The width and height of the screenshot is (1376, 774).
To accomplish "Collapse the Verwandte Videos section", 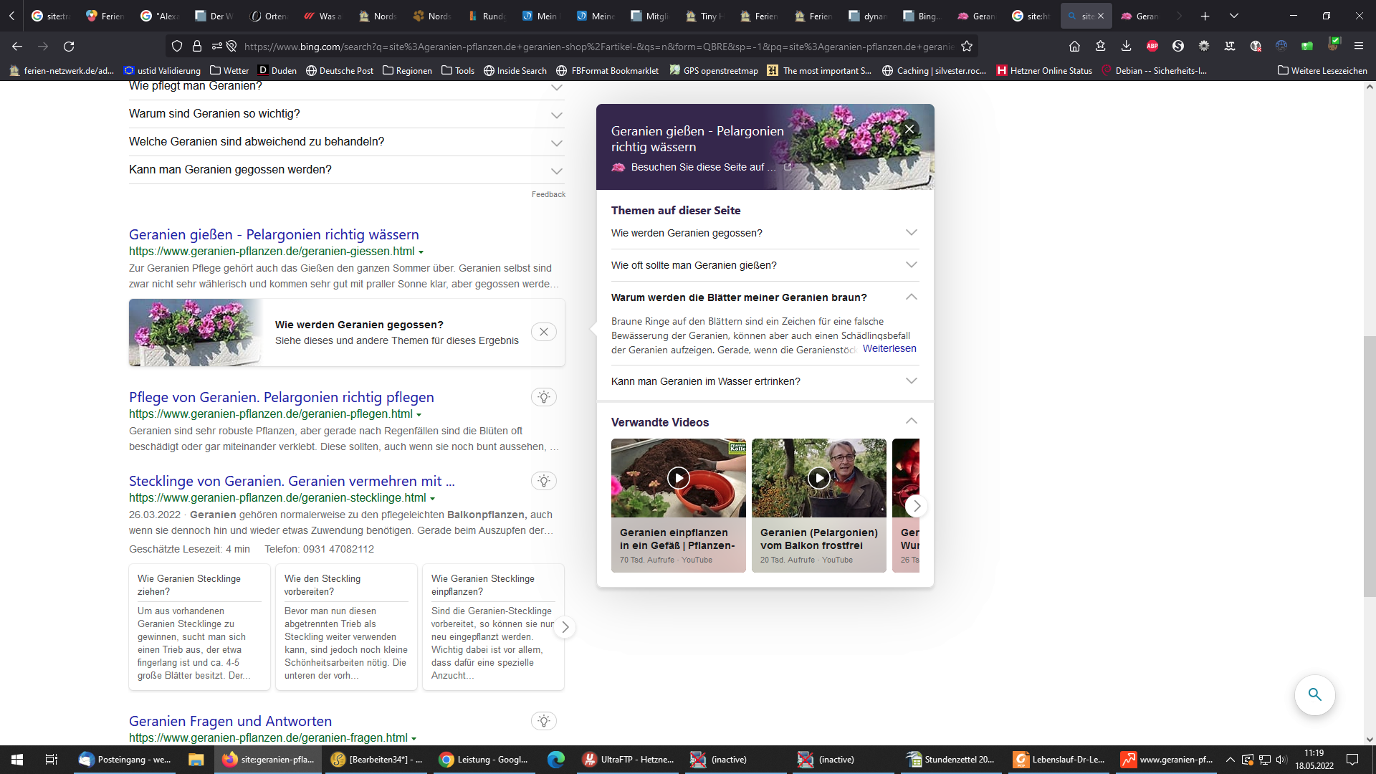I will click(x=911, y=421).
